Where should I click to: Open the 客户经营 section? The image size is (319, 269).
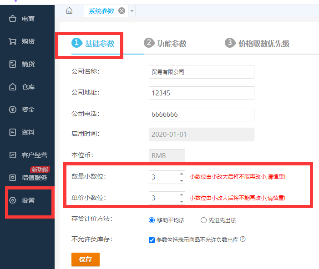point(27,155)
